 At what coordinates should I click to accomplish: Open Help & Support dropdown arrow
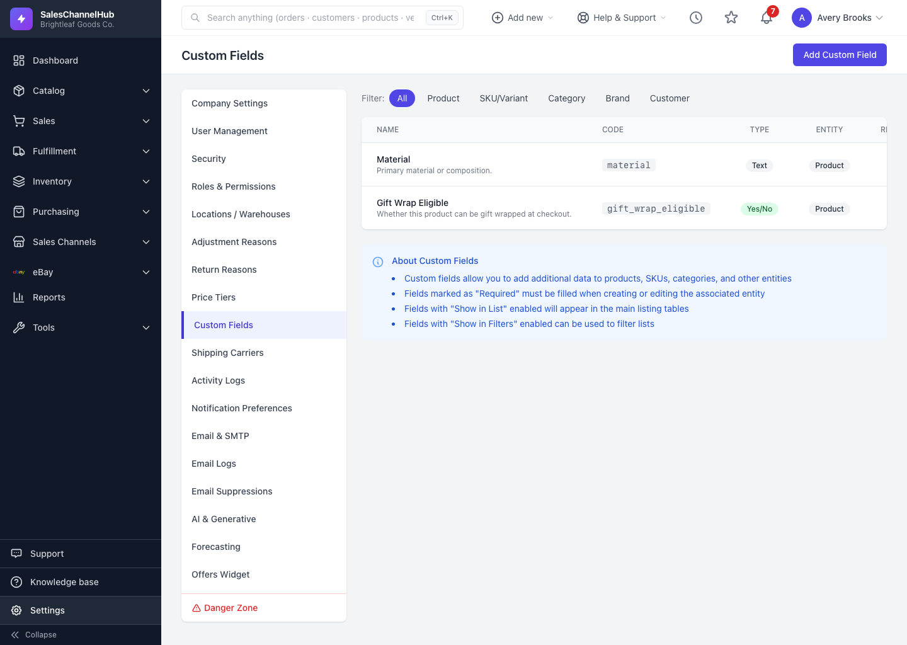coord(663,18)
